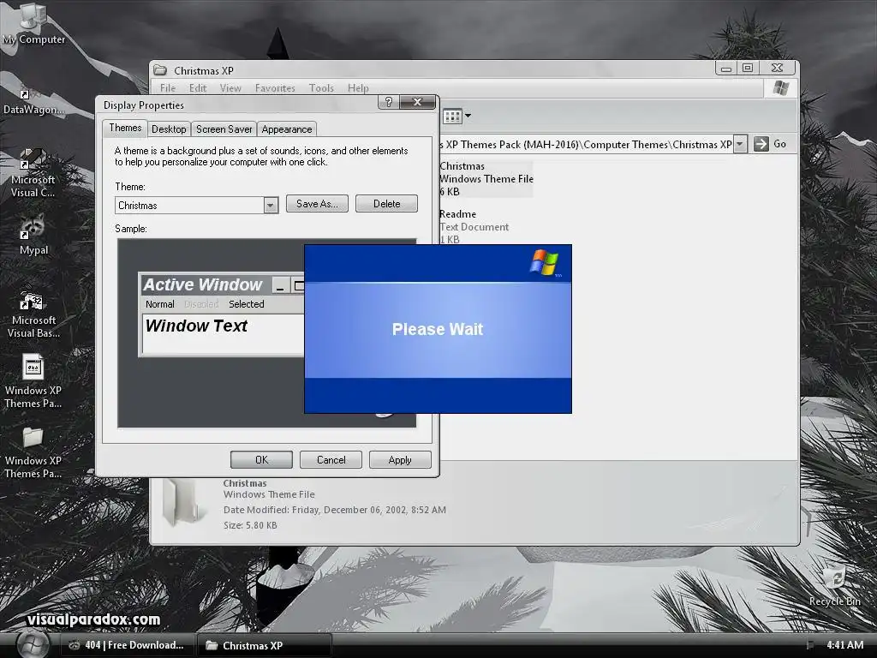Click Apply in Display Properties
Image resolution: width=877 pixels, height=658 pixels.
pos(400,460)
